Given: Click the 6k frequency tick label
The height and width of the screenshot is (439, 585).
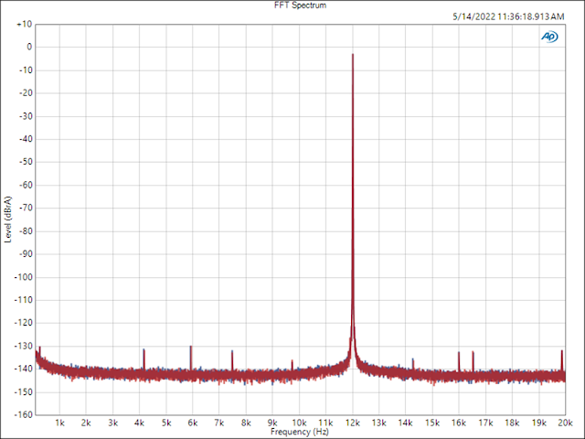Looking at the screenshot, I should click(193, 423).
